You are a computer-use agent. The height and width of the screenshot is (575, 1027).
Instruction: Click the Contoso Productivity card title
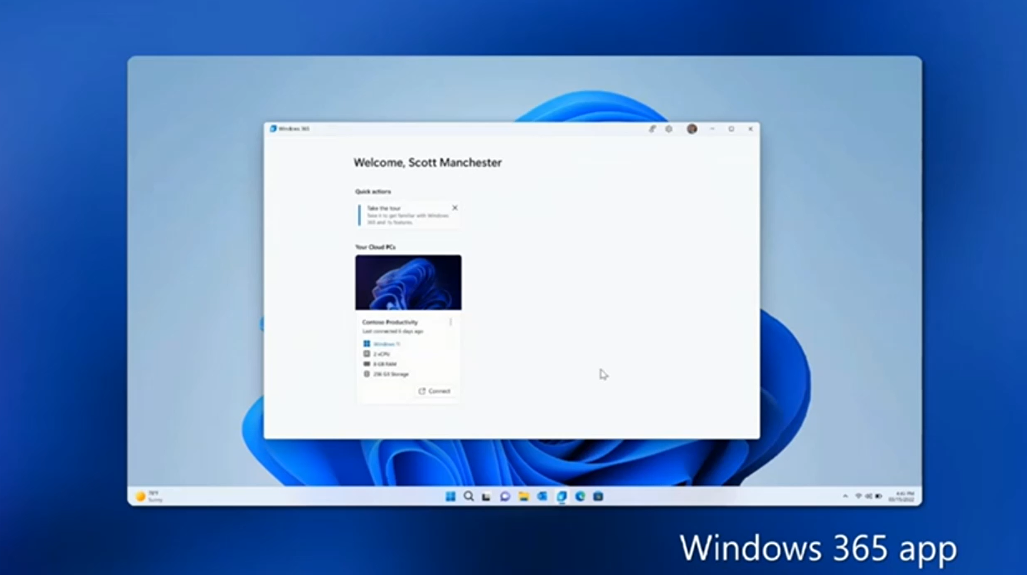[390, 322]
